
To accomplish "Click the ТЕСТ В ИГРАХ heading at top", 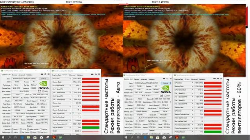I will (x=160, y=2).
